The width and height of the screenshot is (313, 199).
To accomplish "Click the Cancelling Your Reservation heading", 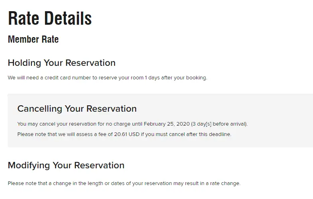I will click(x=77, y=109).
